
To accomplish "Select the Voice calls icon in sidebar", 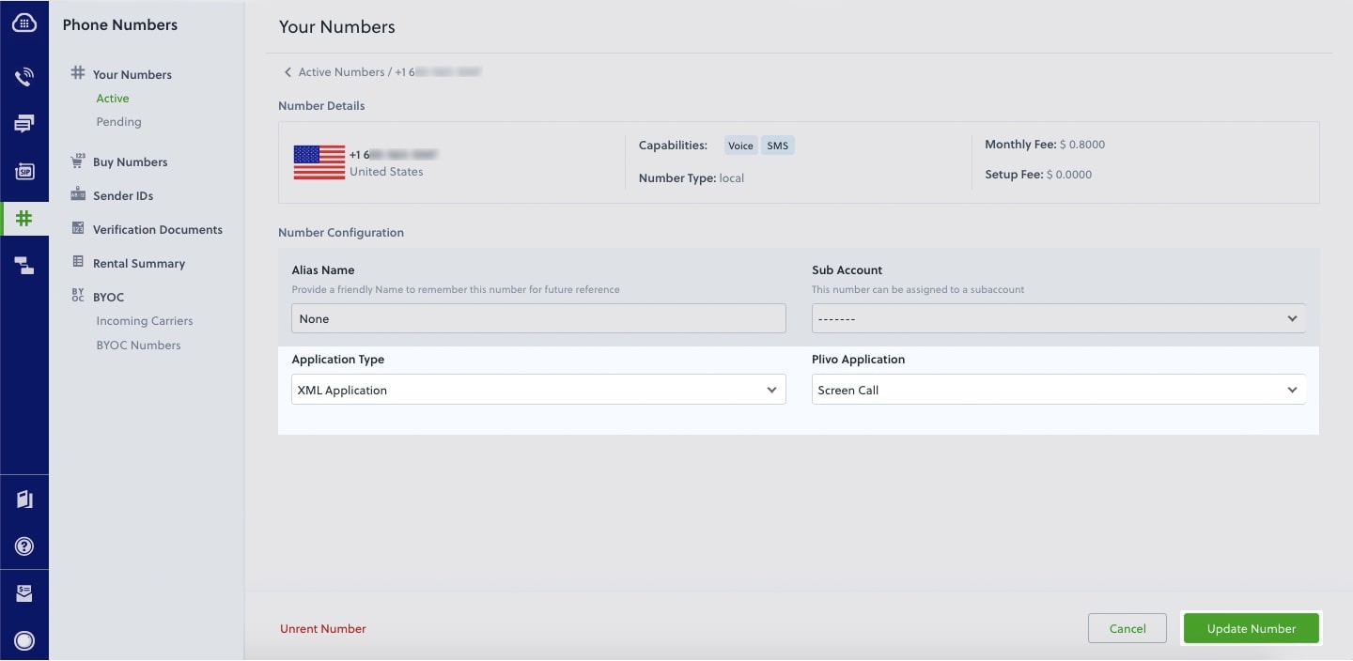I will click(23, 76).
